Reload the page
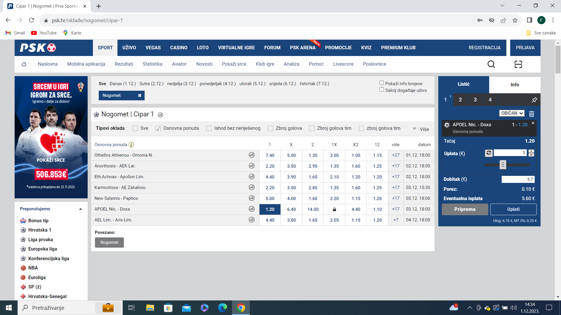The image size is (561, 315). pos(32,20)
